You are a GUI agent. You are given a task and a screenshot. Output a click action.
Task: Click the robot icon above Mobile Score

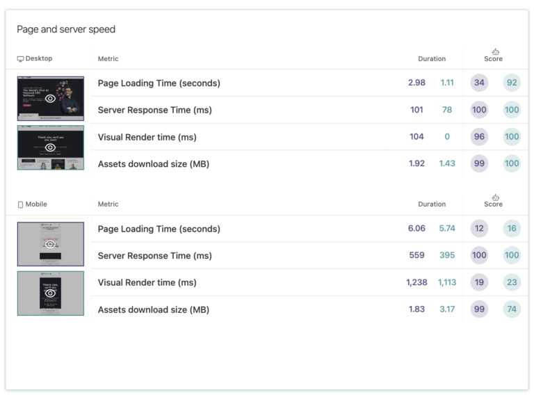pos(496,197)
